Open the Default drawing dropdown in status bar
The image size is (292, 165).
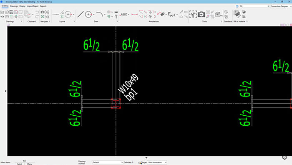coord(108,162)
